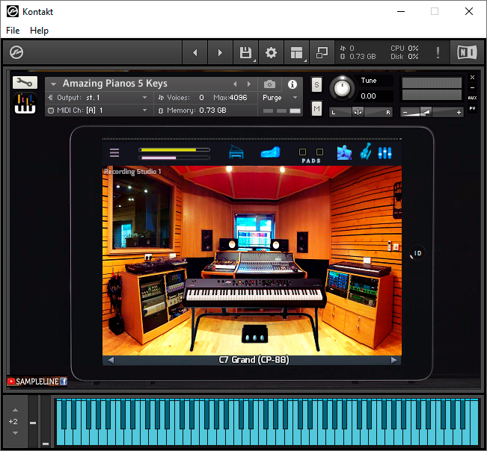Toggle the Solo S button
This screenshot has width=487, height=451.
point(316,84)
